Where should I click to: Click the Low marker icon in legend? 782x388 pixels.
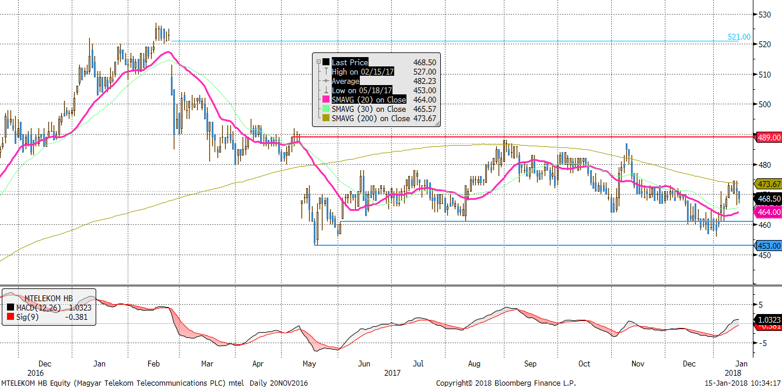coord(326,90)
